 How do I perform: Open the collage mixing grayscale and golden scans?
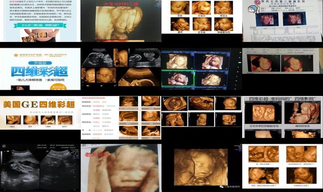tap(121, 67)
